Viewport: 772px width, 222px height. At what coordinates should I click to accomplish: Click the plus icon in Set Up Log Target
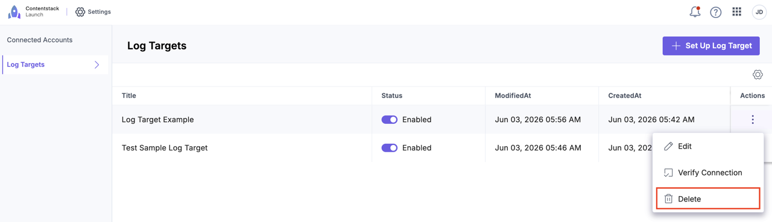tap(676, 46)
